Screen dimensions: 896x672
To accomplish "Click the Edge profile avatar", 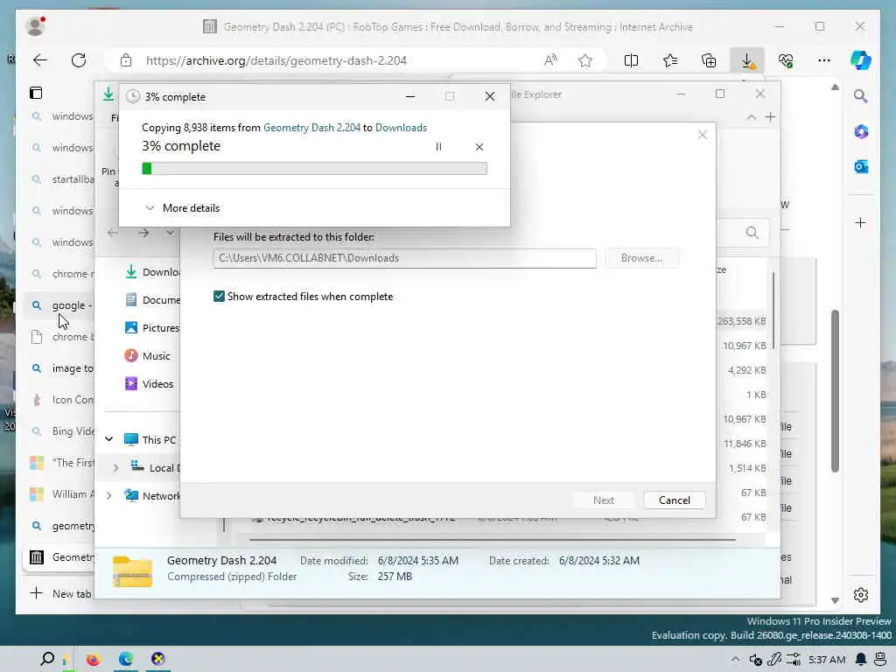I will click(35, 26).
